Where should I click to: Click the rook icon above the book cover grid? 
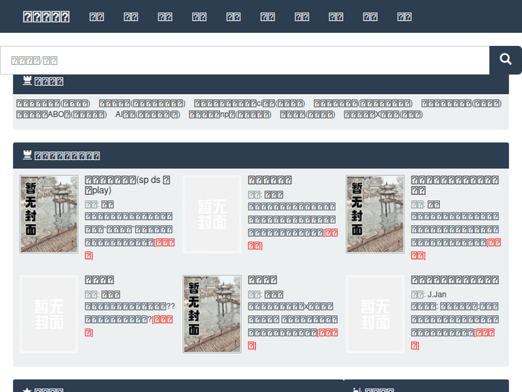(27, 155)
